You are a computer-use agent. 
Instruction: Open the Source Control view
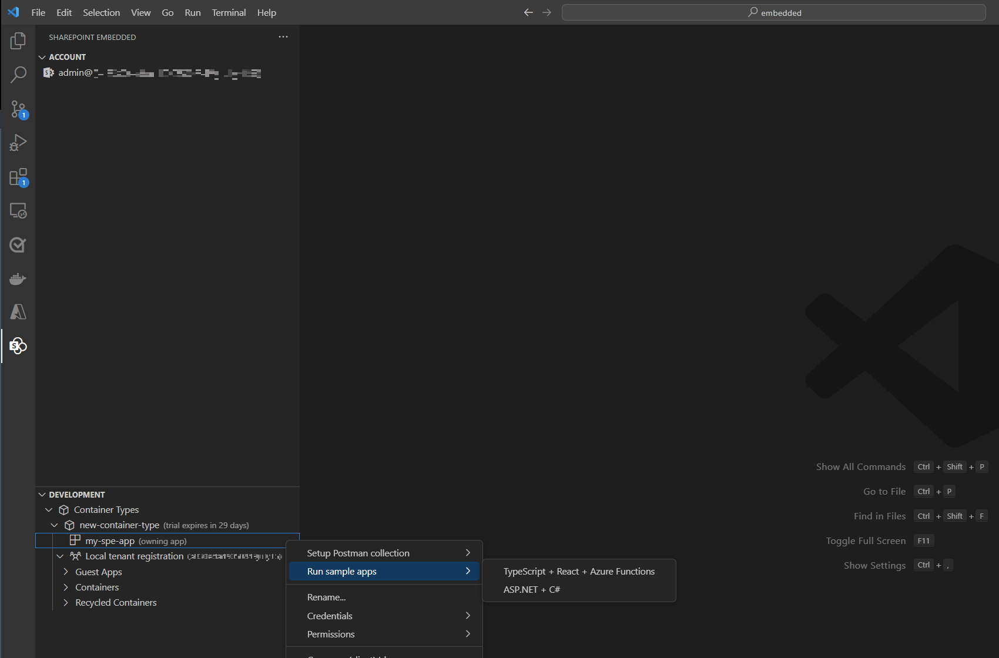point(18,109)
